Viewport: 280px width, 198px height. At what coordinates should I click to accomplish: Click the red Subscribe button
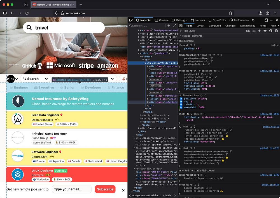click(x=105, y=189)
